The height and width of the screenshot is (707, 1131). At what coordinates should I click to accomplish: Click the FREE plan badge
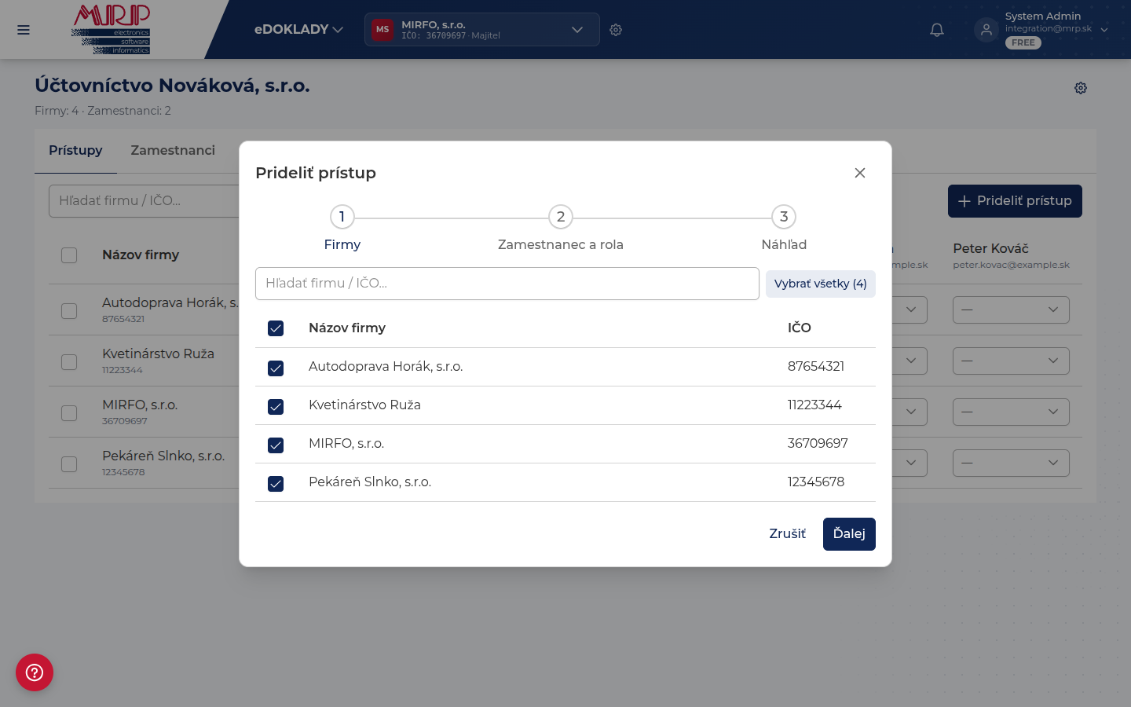pos(1023,43)
